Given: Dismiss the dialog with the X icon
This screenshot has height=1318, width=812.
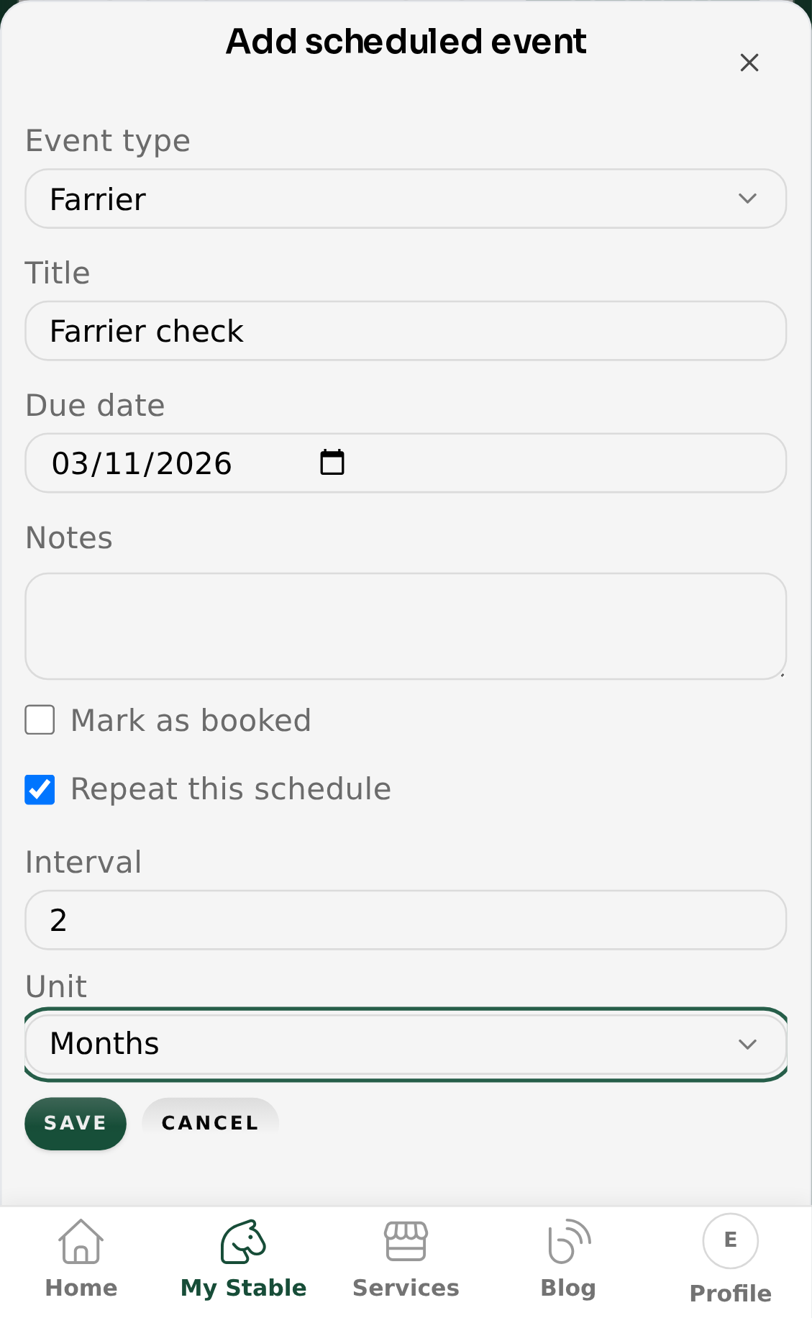Looking at the screenshot, I should coord(749,63).
